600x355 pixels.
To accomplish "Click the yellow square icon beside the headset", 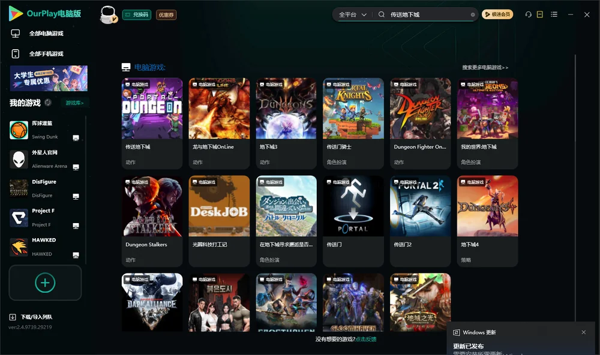I will pos(540,14).
